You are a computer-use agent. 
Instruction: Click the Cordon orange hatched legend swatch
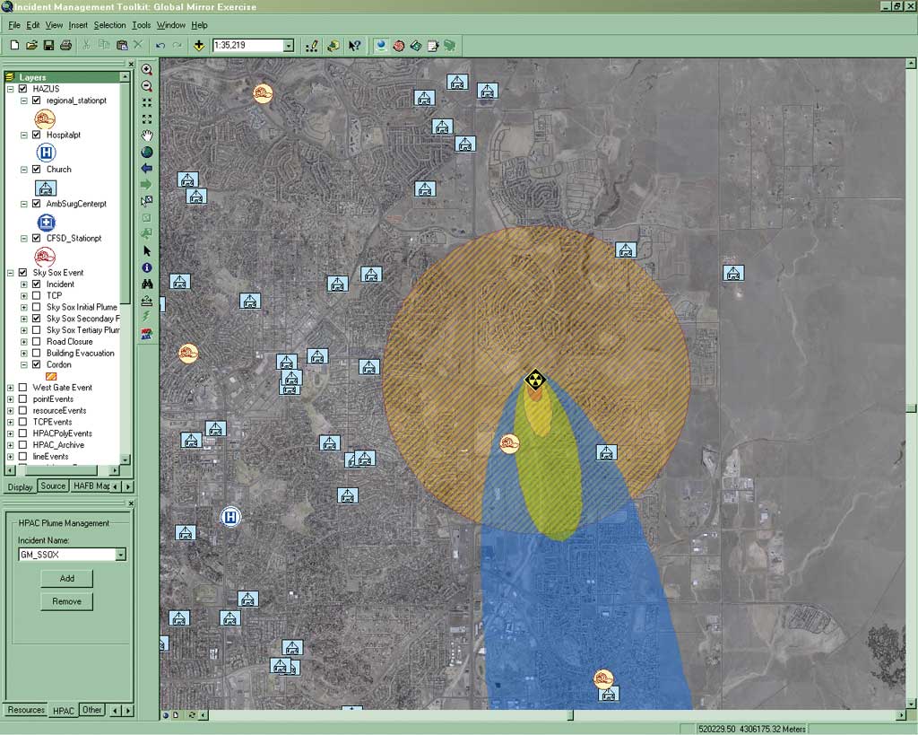51,376
